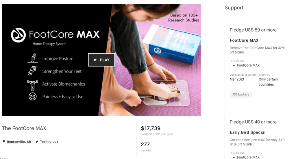
Task: Open the Bentonville, AR location link
Action: tap(19, 142)
